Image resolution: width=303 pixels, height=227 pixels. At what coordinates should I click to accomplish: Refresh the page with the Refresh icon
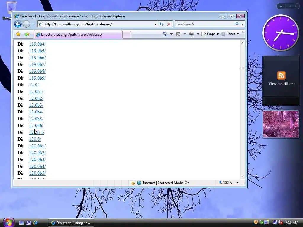click(x=161, y=24)
